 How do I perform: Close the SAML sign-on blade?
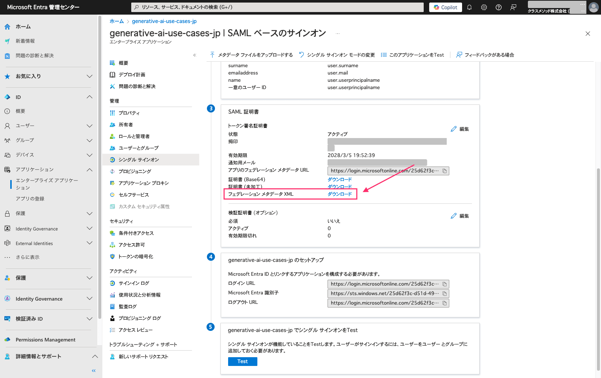(x=588, y=34)
